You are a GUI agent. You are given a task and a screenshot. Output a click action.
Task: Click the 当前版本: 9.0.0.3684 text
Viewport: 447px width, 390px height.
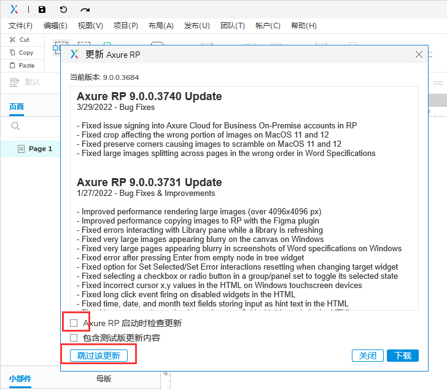[104, 77]
